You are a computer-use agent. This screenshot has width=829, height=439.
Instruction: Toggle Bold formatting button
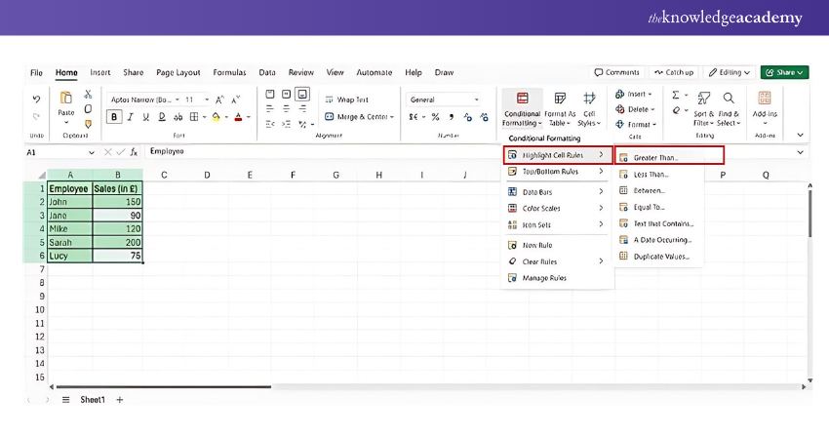pyautogui.click(x=115, y=117)
